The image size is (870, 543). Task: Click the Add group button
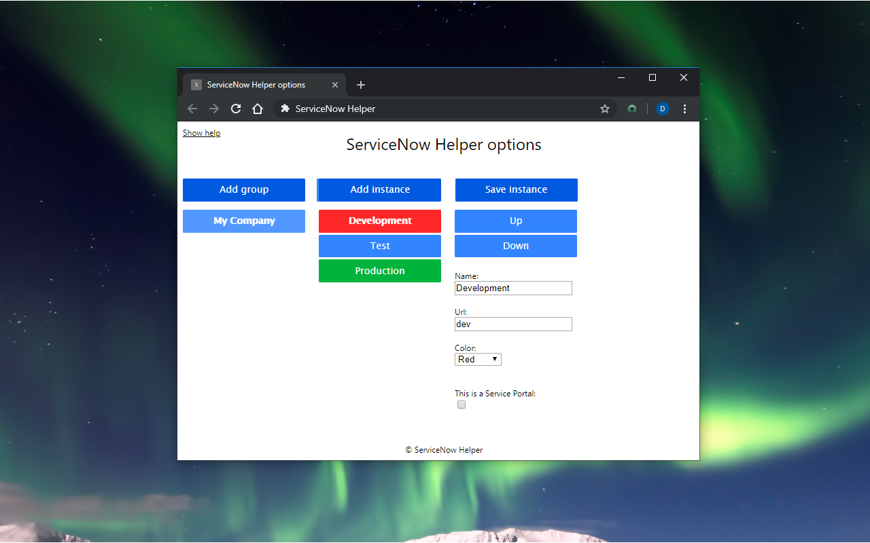click(x=244, y=190)
